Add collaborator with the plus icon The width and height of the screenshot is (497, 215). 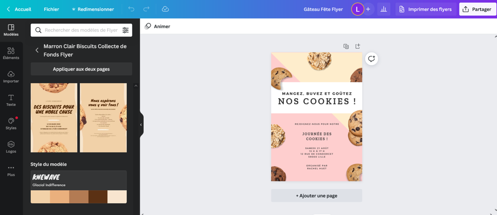[x=368, y=9]
